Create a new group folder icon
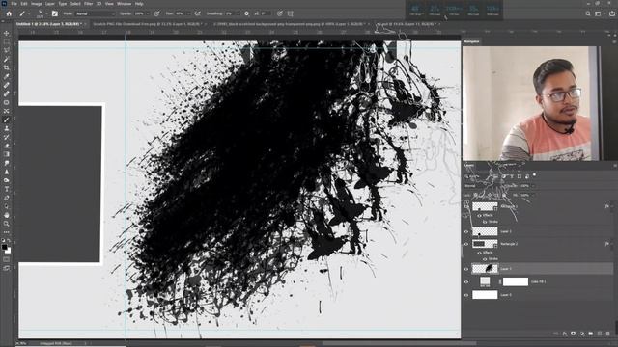The image size is (618, 347). (590, 334)
